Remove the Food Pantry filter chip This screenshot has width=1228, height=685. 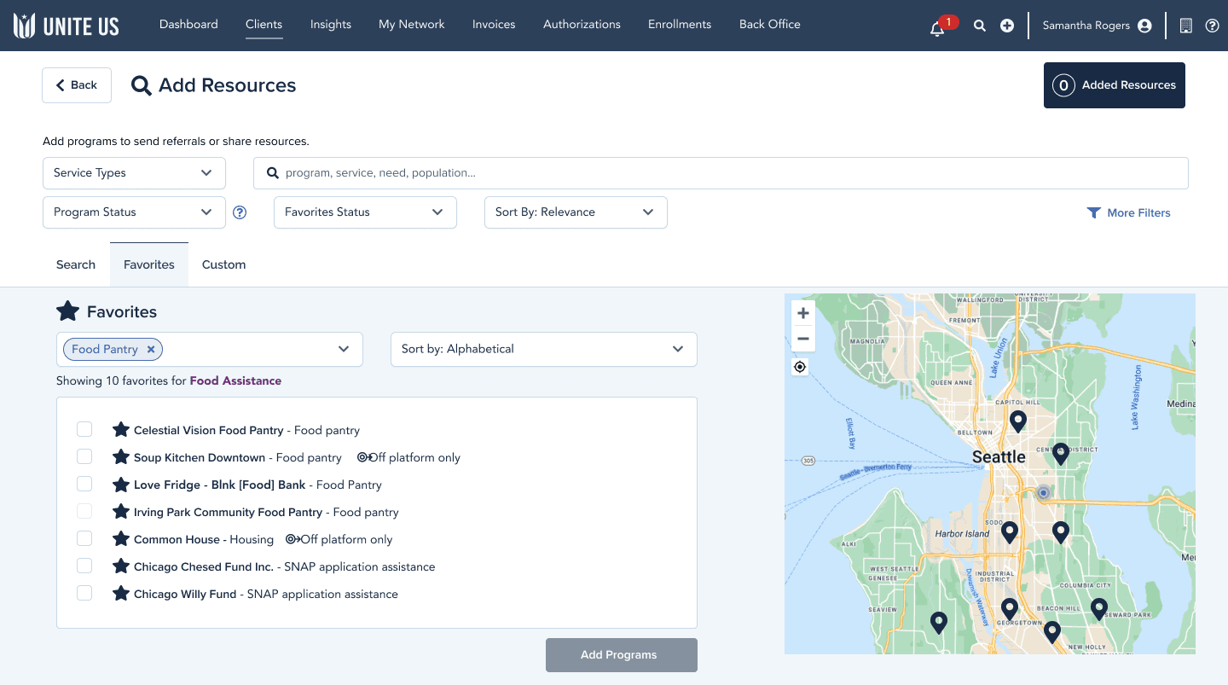[x=151, y=349]
